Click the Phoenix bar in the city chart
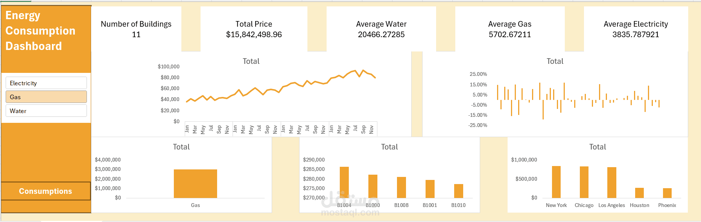Viewport: 701px width, 222px height. pos(667,193)
